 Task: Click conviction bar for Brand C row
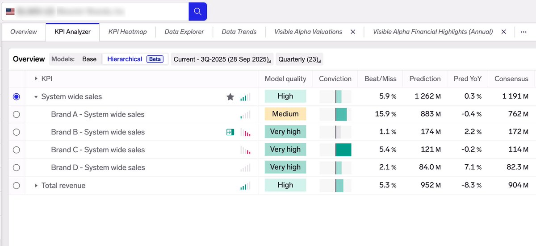coord(335,150)
